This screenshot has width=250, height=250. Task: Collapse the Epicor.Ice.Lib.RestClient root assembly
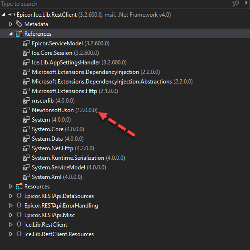3,15
